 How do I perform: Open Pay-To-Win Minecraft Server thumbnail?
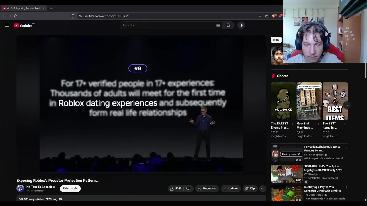[x=287, y=193]
